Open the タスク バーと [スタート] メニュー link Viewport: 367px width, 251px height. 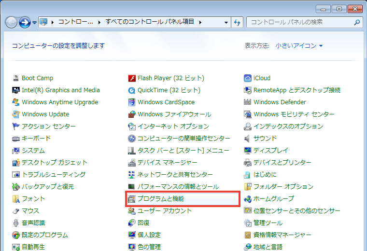(x=183, y=151)
